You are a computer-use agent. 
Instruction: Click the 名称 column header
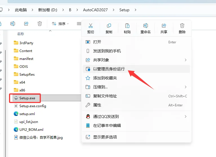tap(21, 34)
